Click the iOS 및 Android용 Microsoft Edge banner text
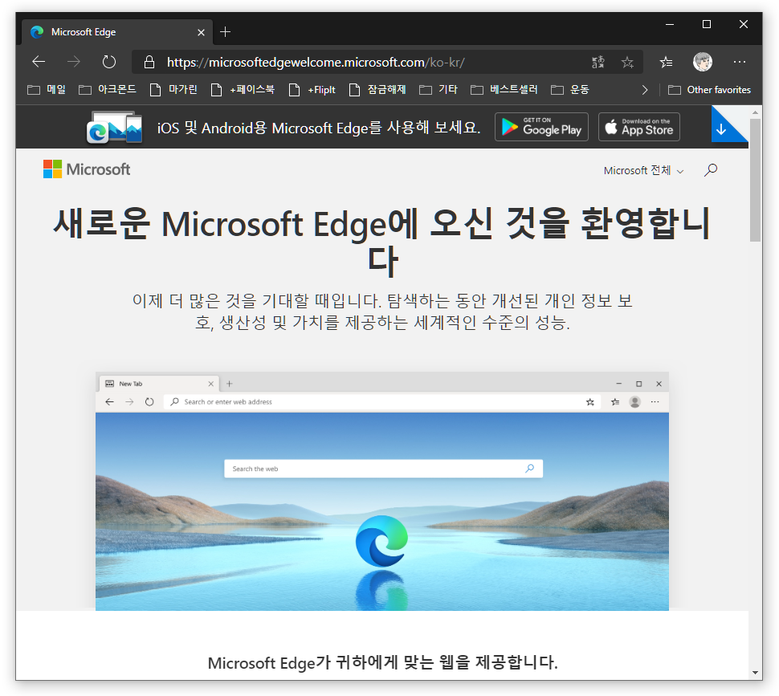Image resolution: width=779 pixels, height=696 pixels. [x=319, y=128]
